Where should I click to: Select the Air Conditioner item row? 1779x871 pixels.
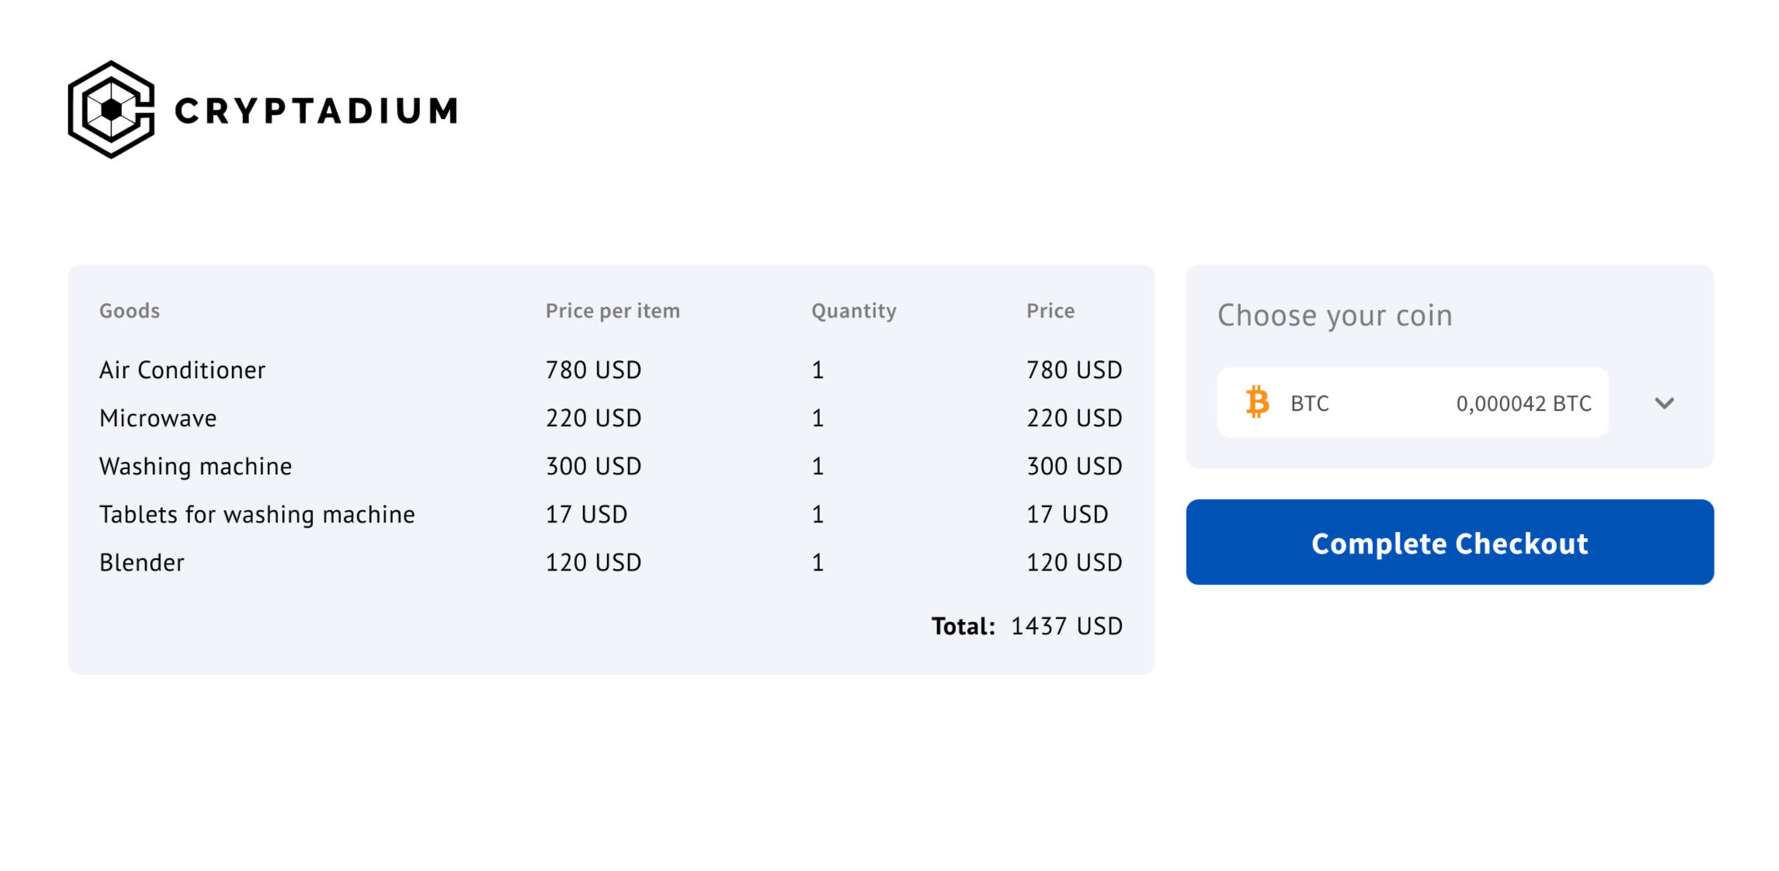[182, 370]
